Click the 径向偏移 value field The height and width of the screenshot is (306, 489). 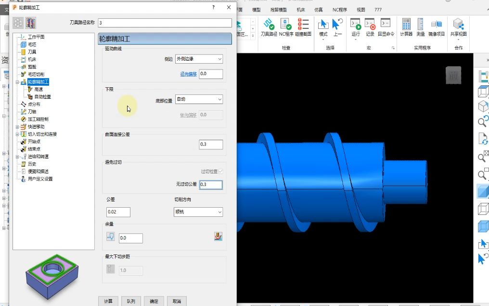pos(211,74)
